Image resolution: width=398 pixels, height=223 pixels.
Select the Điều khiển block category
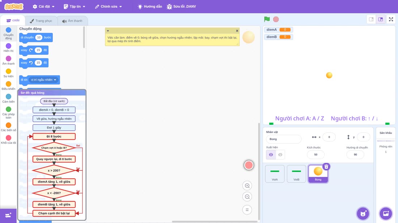(8, 86)
